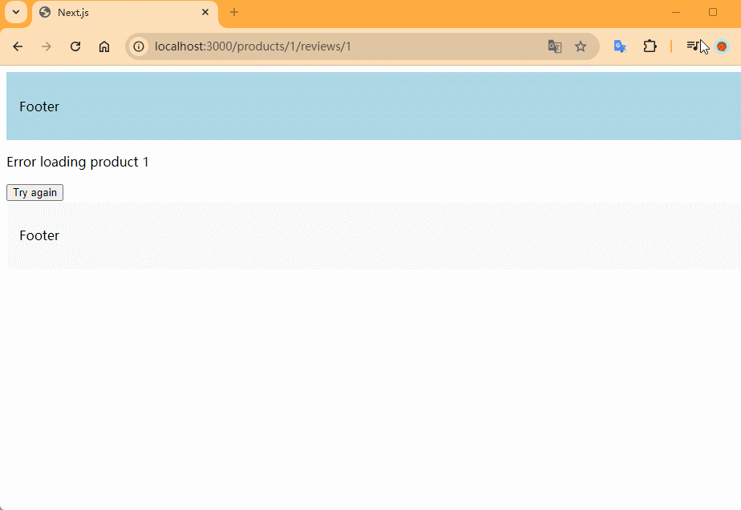The width and height of the screenshot is (741, 510).
Task: Click the light blue Footer banner
Action: pyautogui.click(x=373, y=106)
